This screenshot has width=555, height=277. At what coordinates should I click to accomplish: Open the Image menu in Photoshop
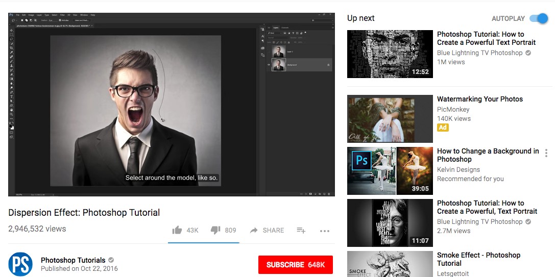click(31, 15)
